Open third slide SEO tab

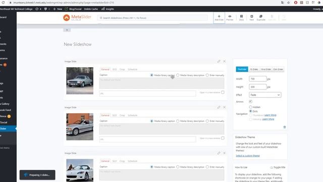tap(115, 161)
